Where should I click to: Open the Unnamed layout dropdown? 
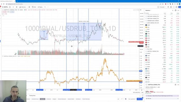click(163, 7)
